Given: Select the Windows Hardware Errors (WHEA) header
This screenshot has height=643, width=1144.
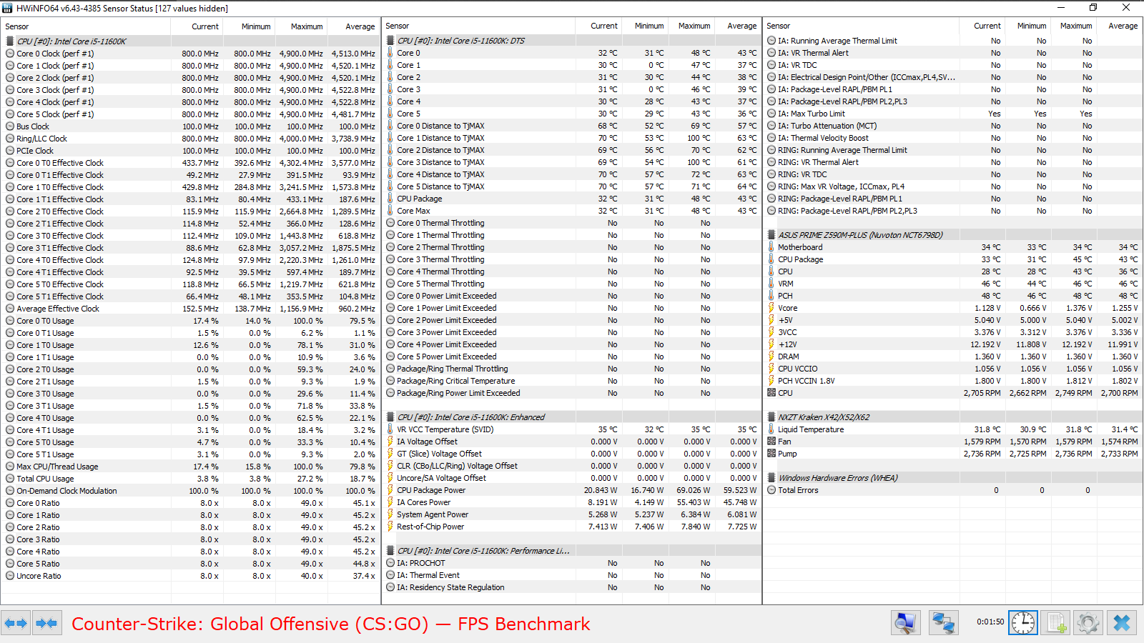Looking at the screenshot, I should tap(953, 478).
